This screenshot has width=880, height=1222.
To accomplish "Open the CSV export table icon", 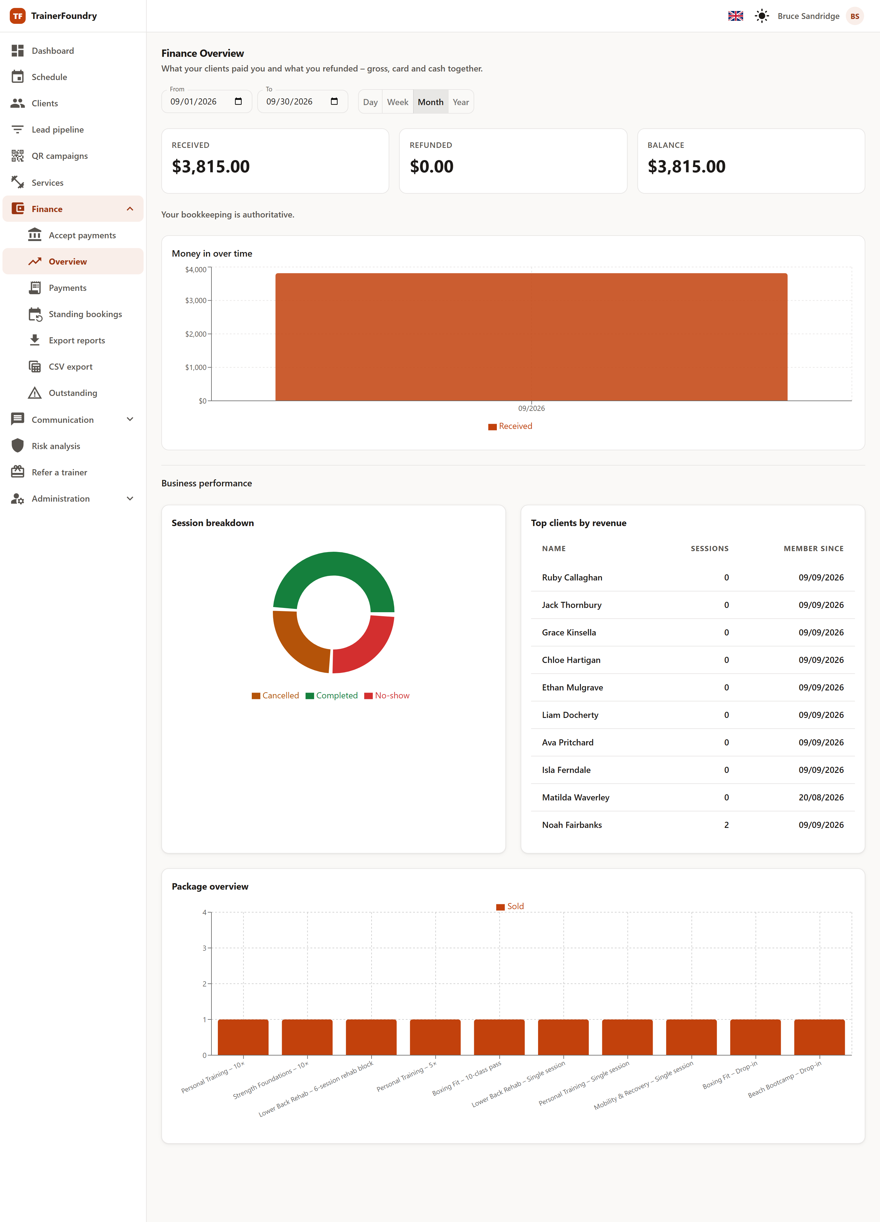I will 35,366.
